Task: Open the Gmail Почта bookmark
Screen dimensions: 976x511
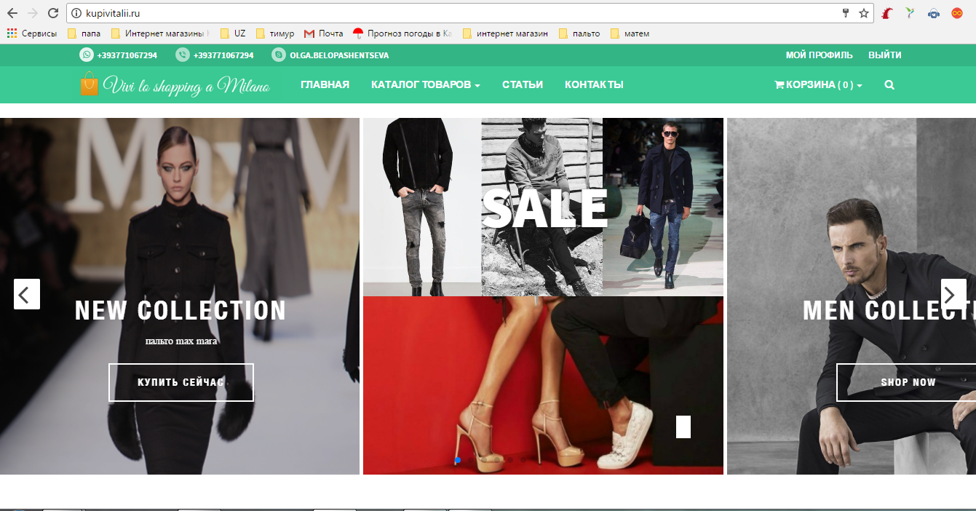Action: tap(323, 33)
